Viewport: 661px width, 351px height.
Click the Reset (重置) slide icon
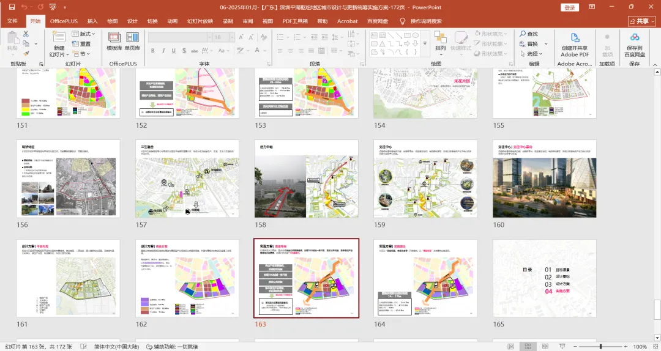[81, 44]
